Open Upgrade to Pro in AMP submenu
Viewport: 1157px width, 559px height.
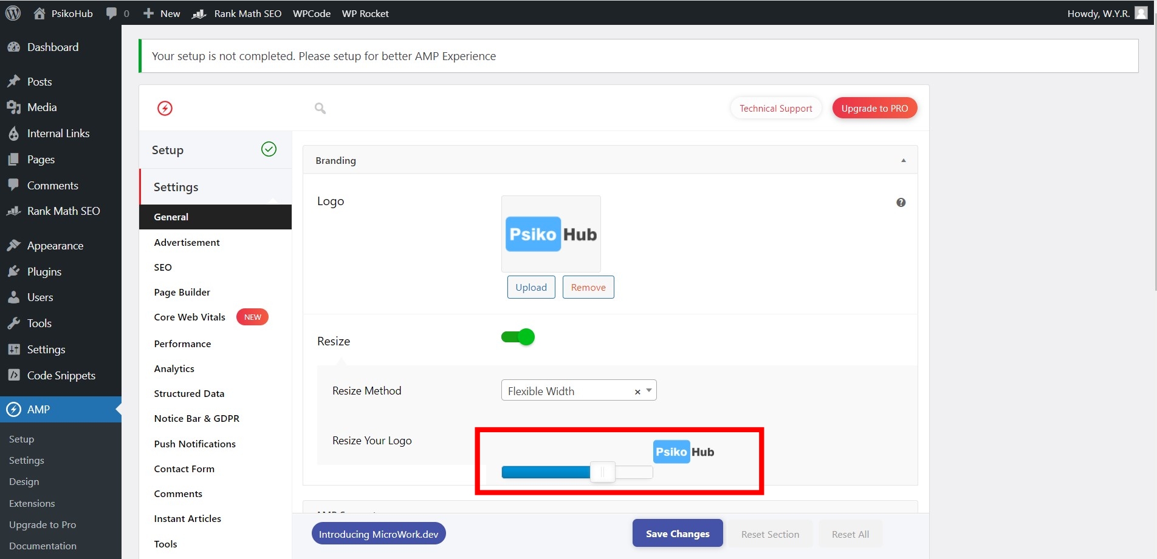coord(43,524)
